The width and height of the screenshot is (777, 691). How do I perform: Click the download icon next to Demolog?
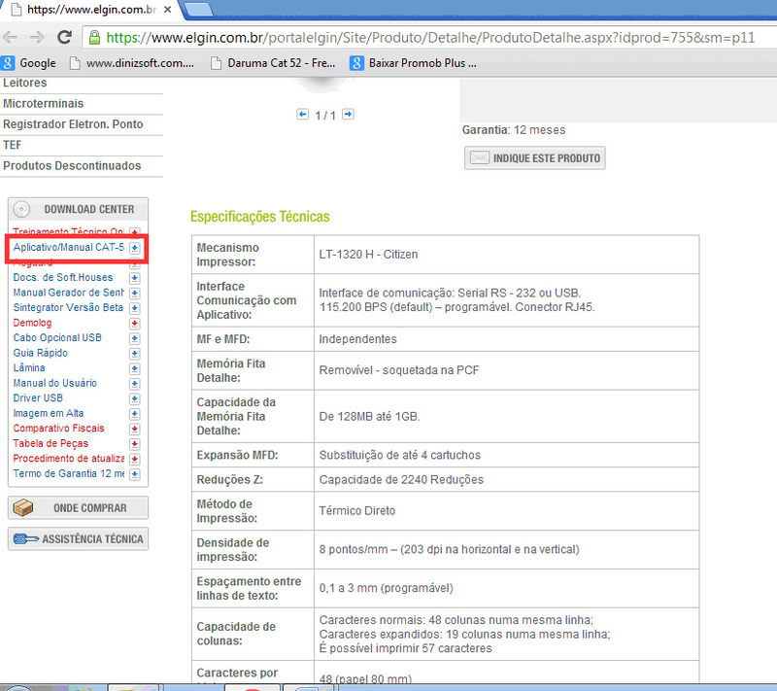[x=134, y=323]
